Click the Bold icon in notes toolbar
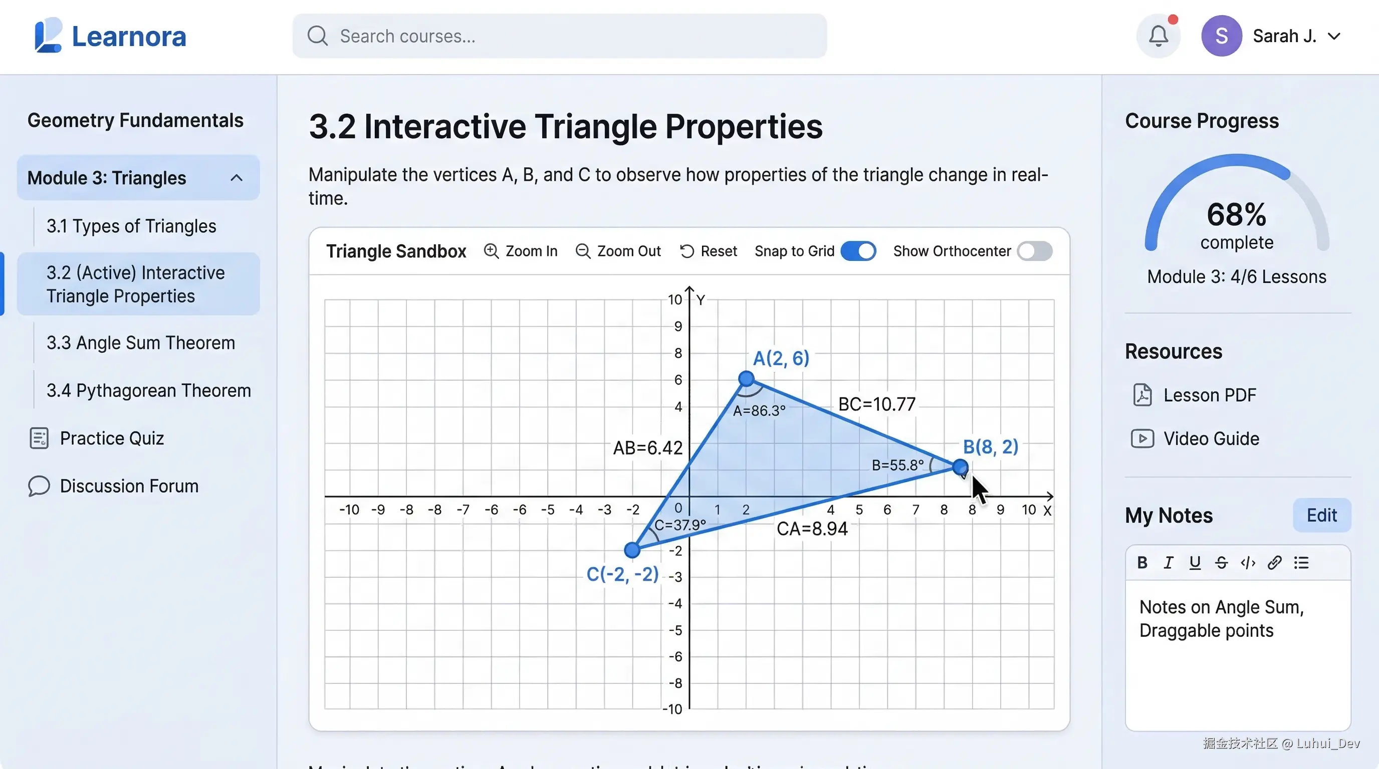This screenshot has height=769, width=1379. [x=1142, y=563]
